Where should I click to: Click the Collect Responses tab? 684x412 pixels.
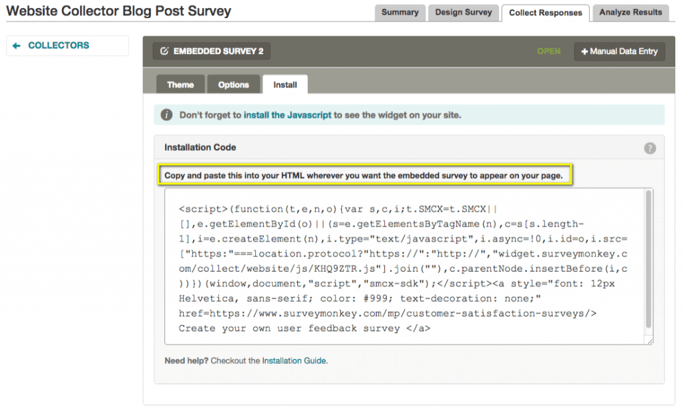click(545, 12)
